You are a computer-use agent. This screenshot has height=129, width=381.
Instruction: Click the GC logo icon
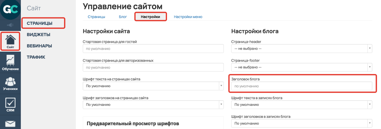coord(10,10)
